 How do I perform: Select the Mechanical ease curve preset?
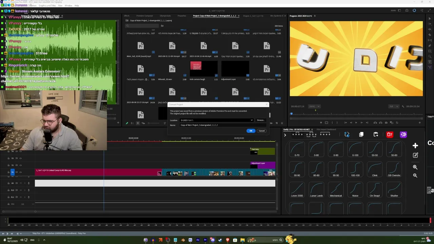point(336,190)
